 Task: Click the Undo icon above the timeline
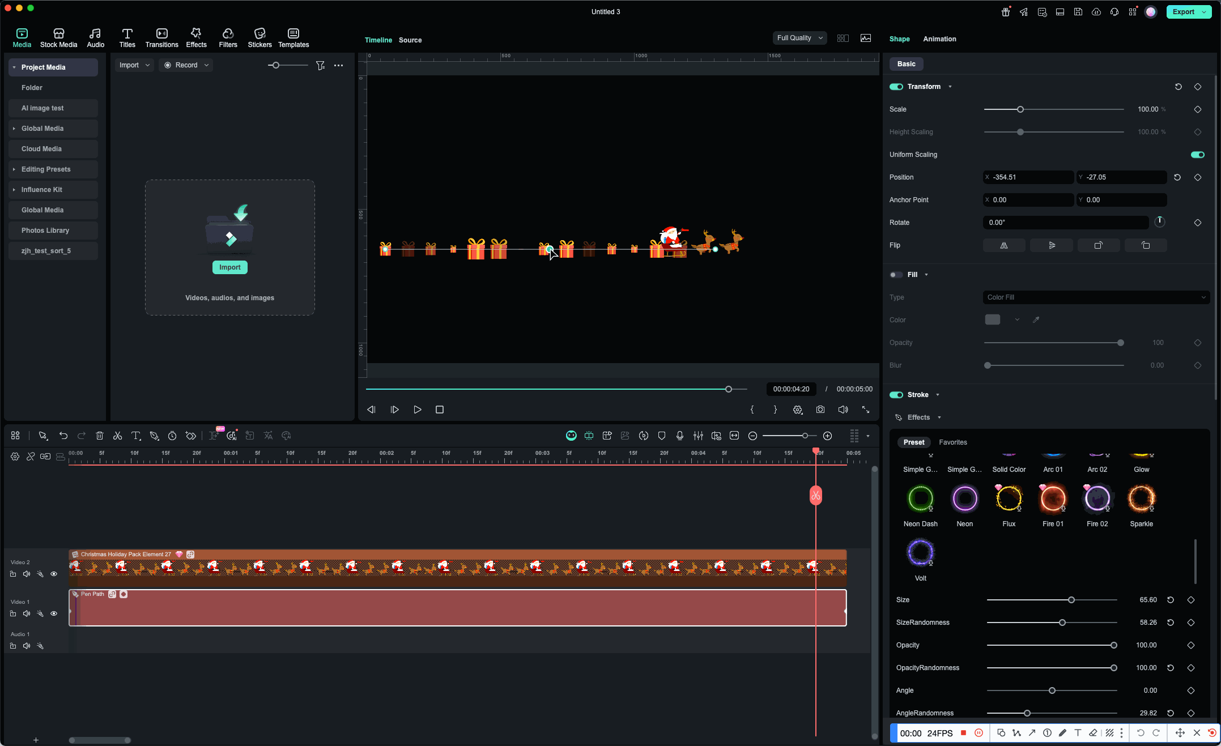(x=63, y=436)
